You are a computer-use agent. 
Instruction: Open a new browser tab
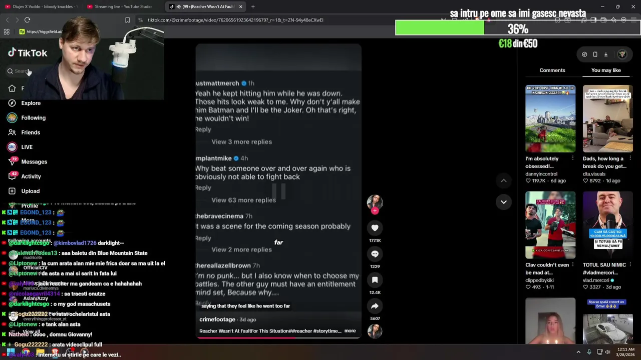253,6
